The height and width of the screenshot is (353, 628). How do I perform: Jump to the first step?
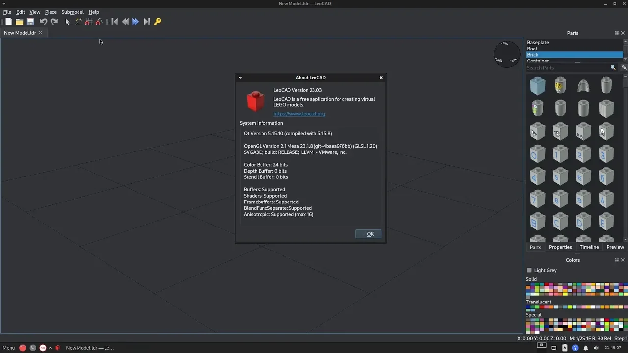114,22
